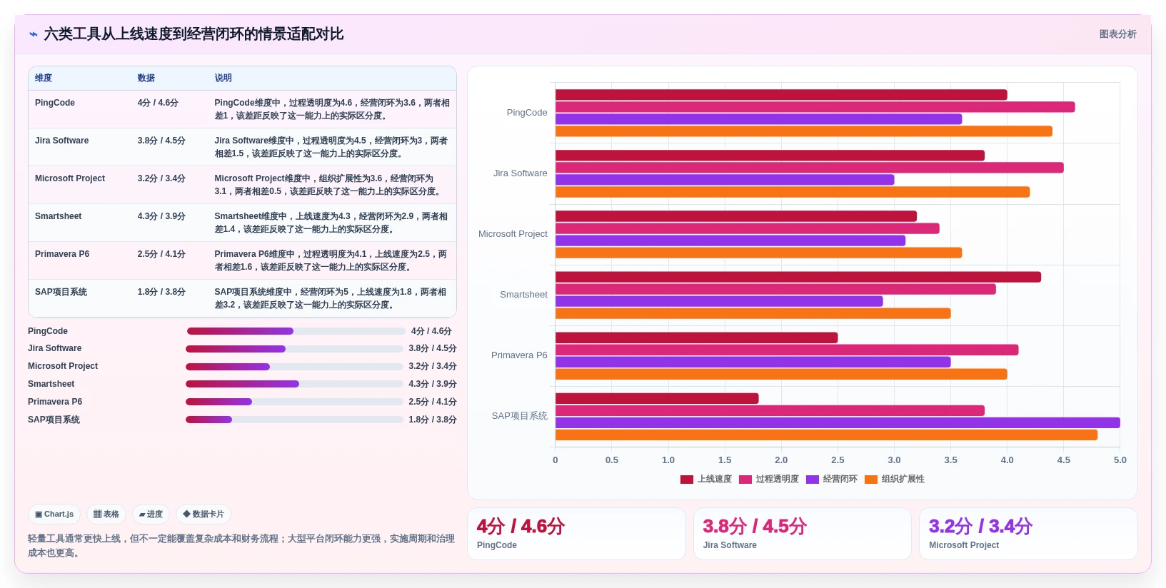Open the PingCode 4分 / 4.6分 data card
This screenshot has height=588, width=1166.
point(576,534)
